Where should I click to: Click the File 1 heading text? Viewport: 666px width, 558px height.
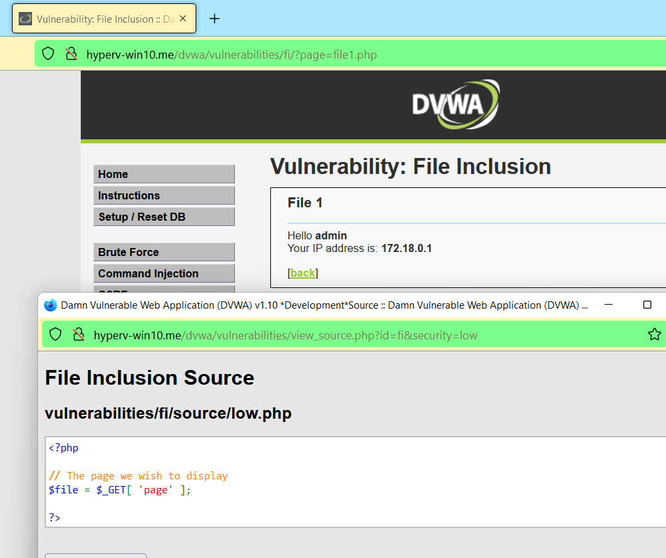(x=305, y=203)
